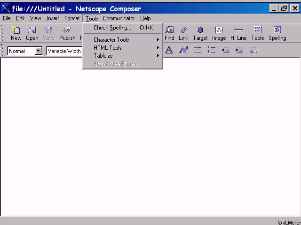The width and height of the screenshot is (301, 225).
Task: Apply a numbered list with its icon
Action: [211, 50]
